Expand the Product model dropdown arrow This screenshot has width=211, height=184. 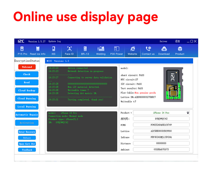pos(188,113)
